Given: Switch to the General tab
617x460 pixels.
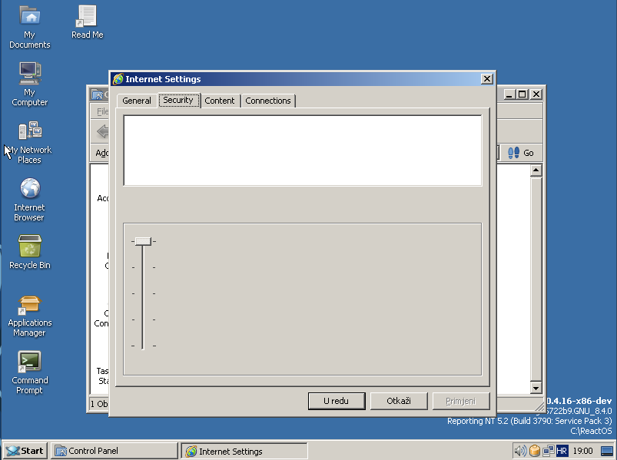Looking at the screenshot, I should tap(137, 101).
